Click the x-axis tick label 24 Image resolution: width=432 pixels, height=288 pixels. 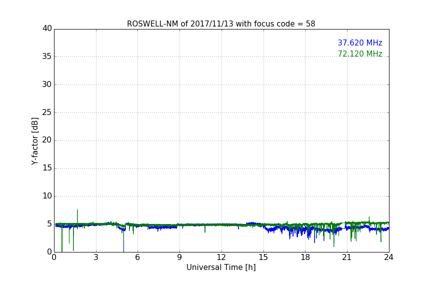[x=388, y=257]
